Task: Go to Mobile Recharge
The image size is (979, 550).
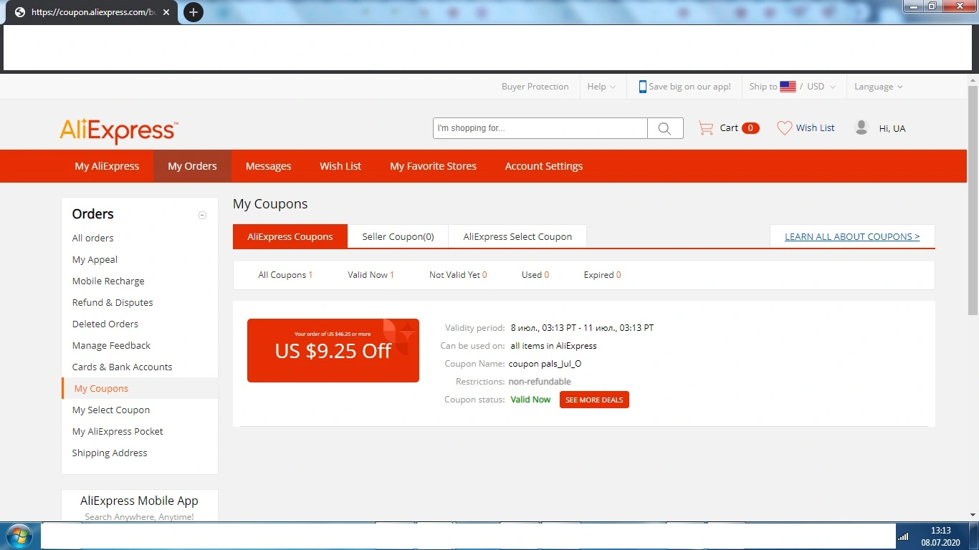Action: tap(108, 281)
